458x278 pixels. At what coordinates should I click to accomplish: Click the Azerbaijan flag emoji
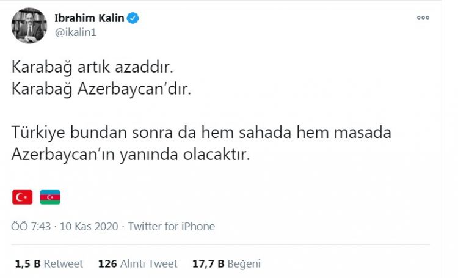(50, 197)
